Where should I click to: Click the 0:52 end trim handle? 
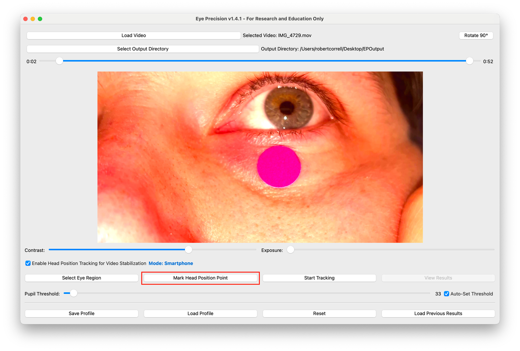[469, 61]
